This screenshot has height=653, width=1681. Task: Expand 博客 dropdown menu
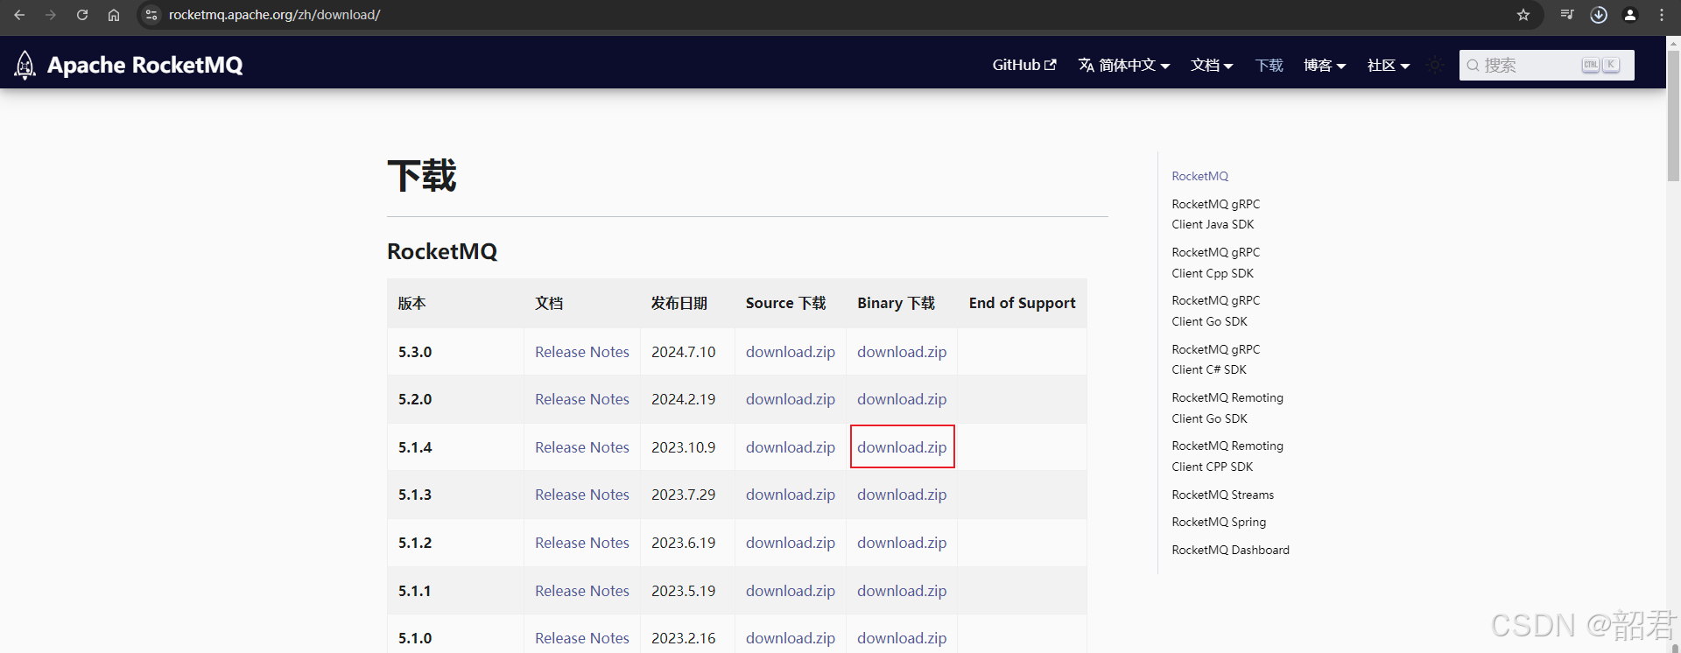(x=1325, y=65)
